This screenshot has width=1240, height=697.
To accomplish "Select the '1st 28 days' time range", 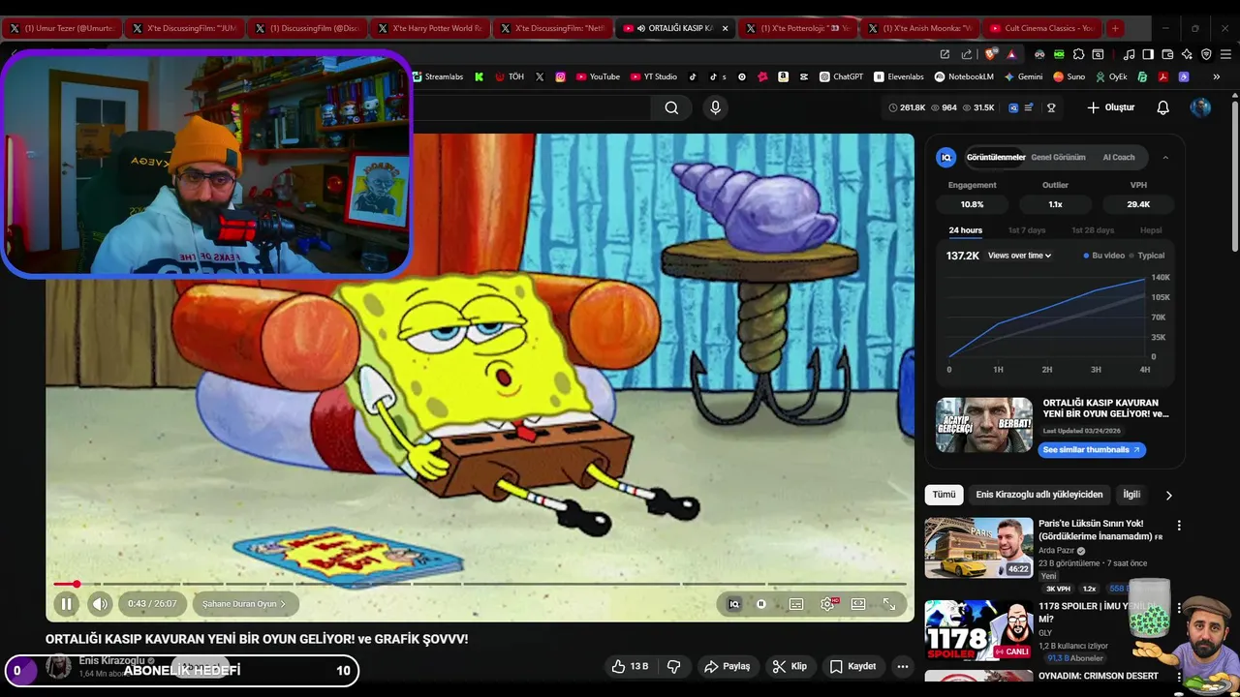I will pos(1093,230).
